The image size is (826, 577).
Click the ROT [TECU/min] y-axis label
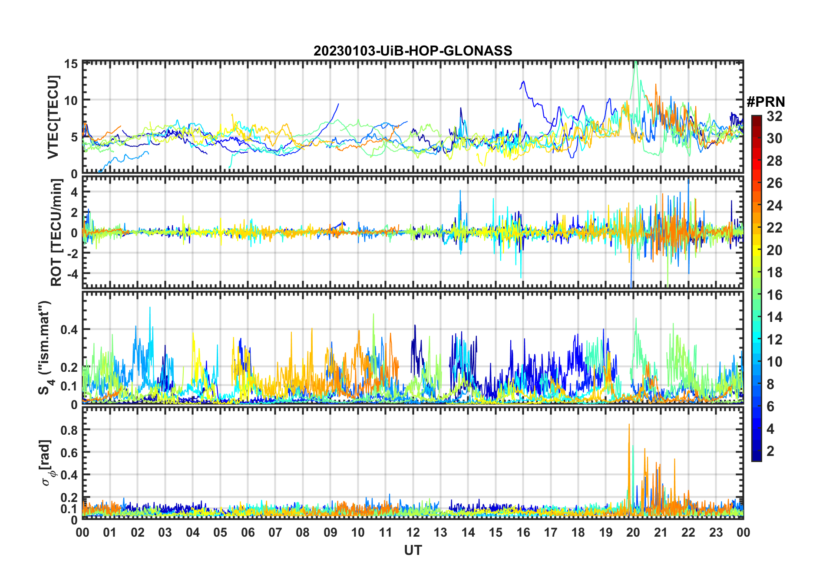(56, 232)
